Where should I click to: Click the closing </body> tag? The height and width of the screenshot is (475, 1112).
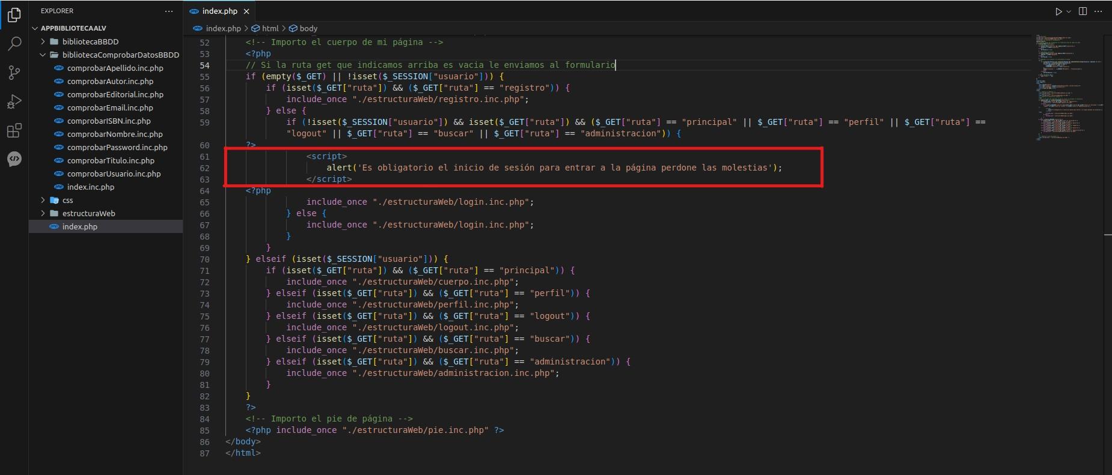click(243, 441)
